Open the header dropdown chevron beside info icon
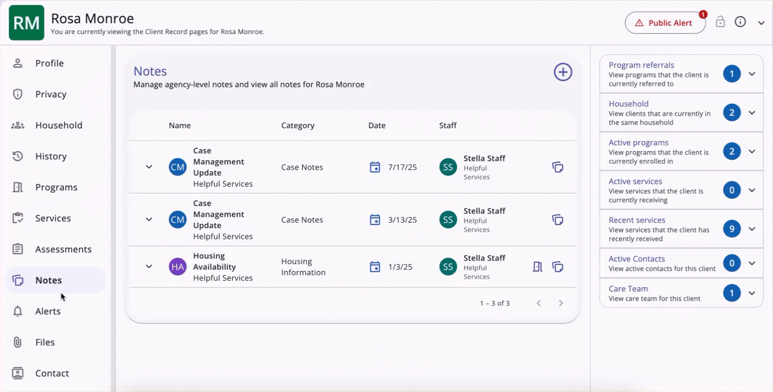Viewport: 773px width, 392px height. pyautogui.click(x=760, y=23)
